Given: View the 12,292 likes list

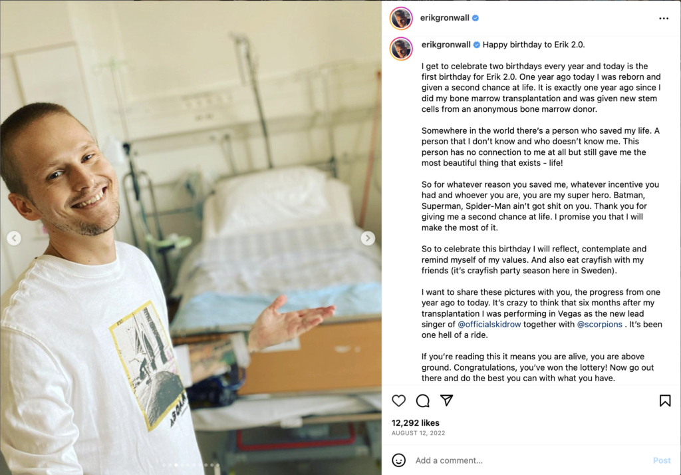Looking at the screenshot, I should [x=415, y=423].
